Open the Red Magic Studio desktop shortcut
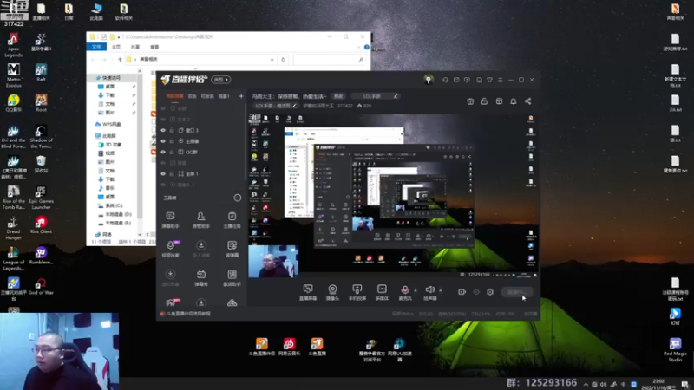694x390 pixels. 675,350
